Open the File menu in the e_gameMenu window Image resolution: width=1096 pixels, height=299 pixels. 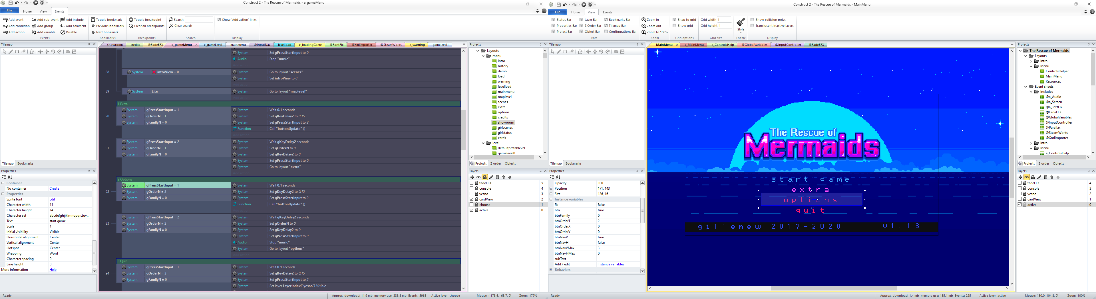click(x=9, y=11)
